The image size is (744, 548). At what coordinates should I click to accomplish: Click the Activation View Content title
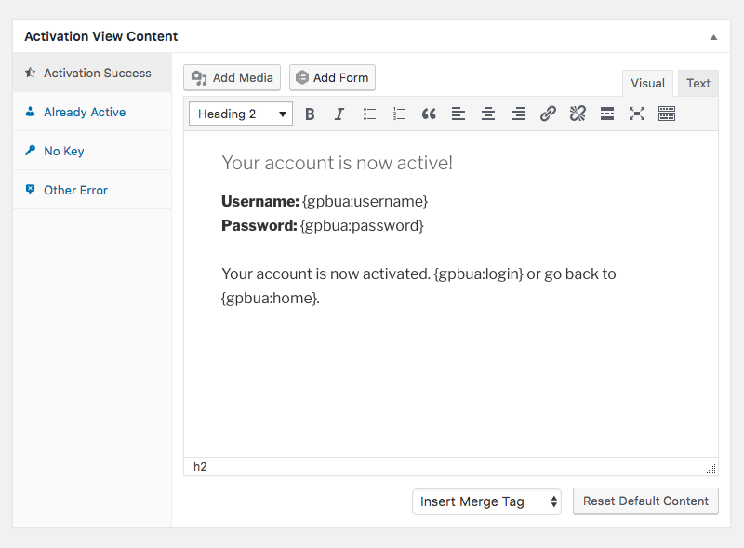(101, 36)
